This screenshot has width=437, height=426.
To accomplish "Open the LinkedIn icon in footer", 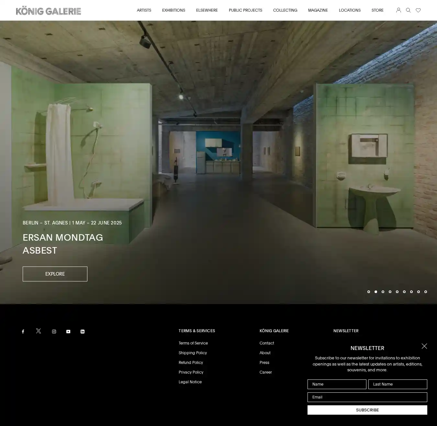I will tap(83, 332).
